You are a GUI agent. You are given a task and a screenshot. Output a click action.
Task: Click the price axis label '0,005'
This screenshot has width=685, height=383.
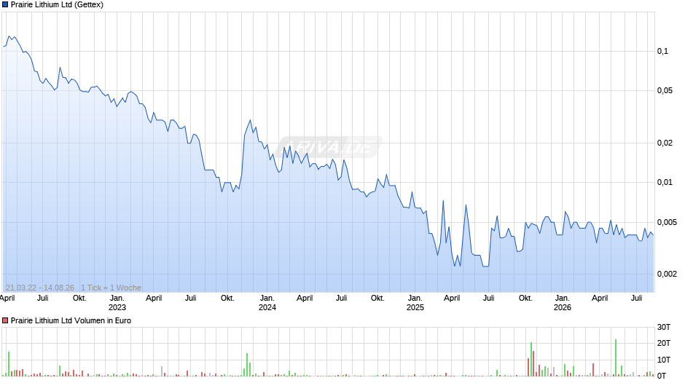(x=667, y=222)
